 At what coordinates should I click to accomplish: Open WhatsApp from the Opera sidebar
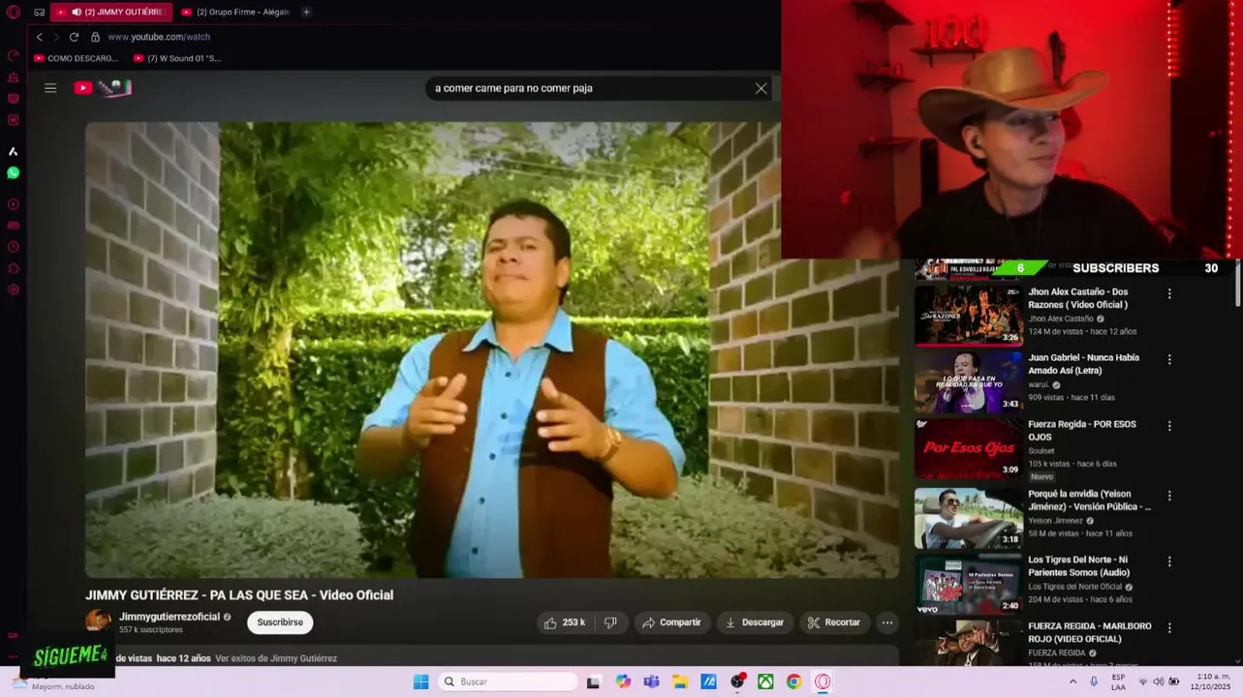(14, 172)
